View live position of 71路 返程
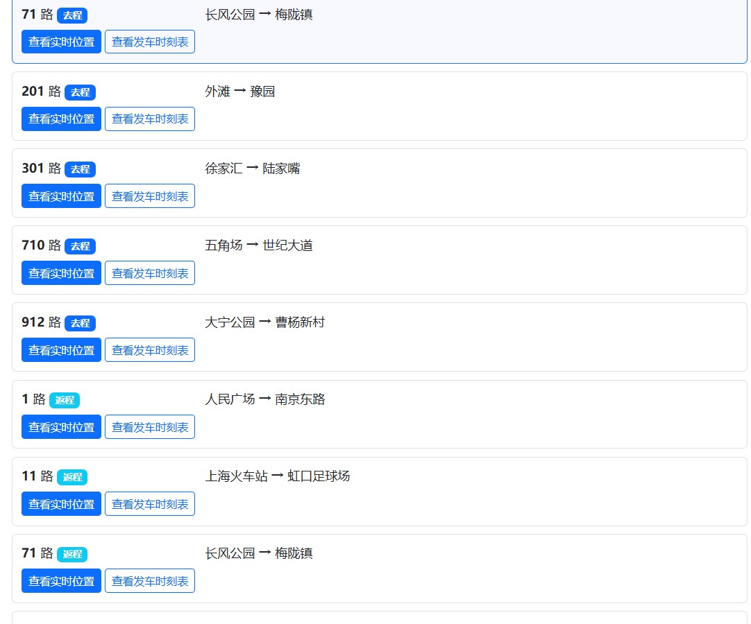The image size is (751, 624). tap(61, 581)
